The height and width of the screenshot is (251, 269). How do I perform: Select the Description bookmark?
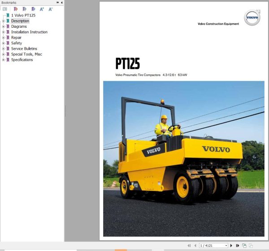pos(20,21)
